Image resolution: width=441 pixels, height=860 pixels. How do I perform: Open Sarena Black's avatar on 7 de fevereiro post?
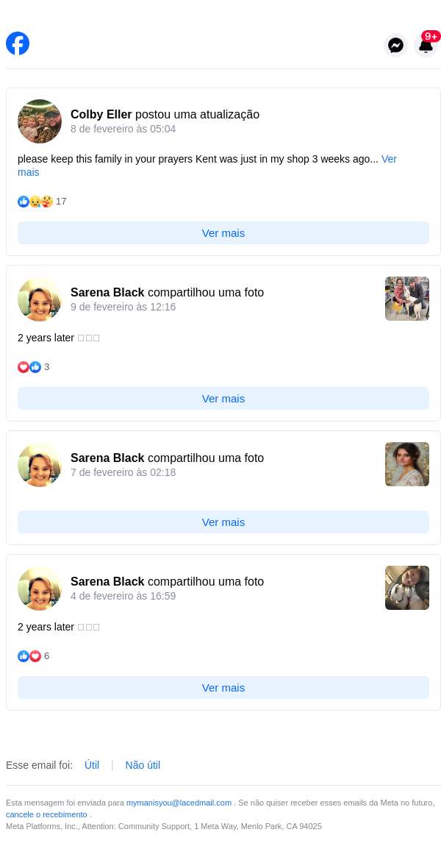(40, 464)
